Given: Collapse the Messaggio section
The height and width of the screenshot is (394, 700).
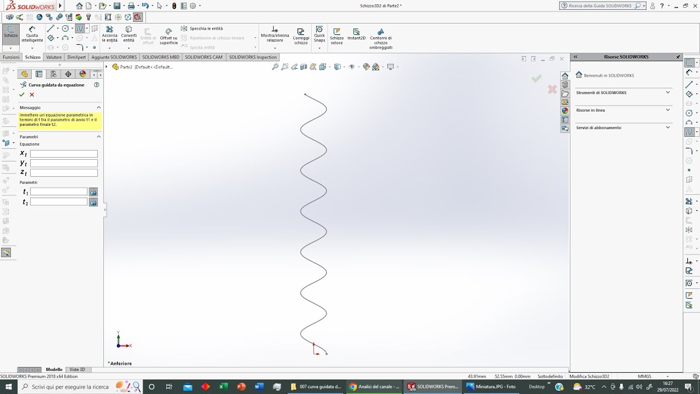Looking at the screenshot, I should [x=98, y=107].
